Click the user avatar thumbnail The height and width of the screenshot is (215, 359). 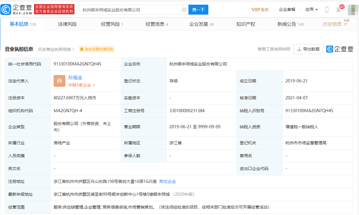(x=353, y=10)
